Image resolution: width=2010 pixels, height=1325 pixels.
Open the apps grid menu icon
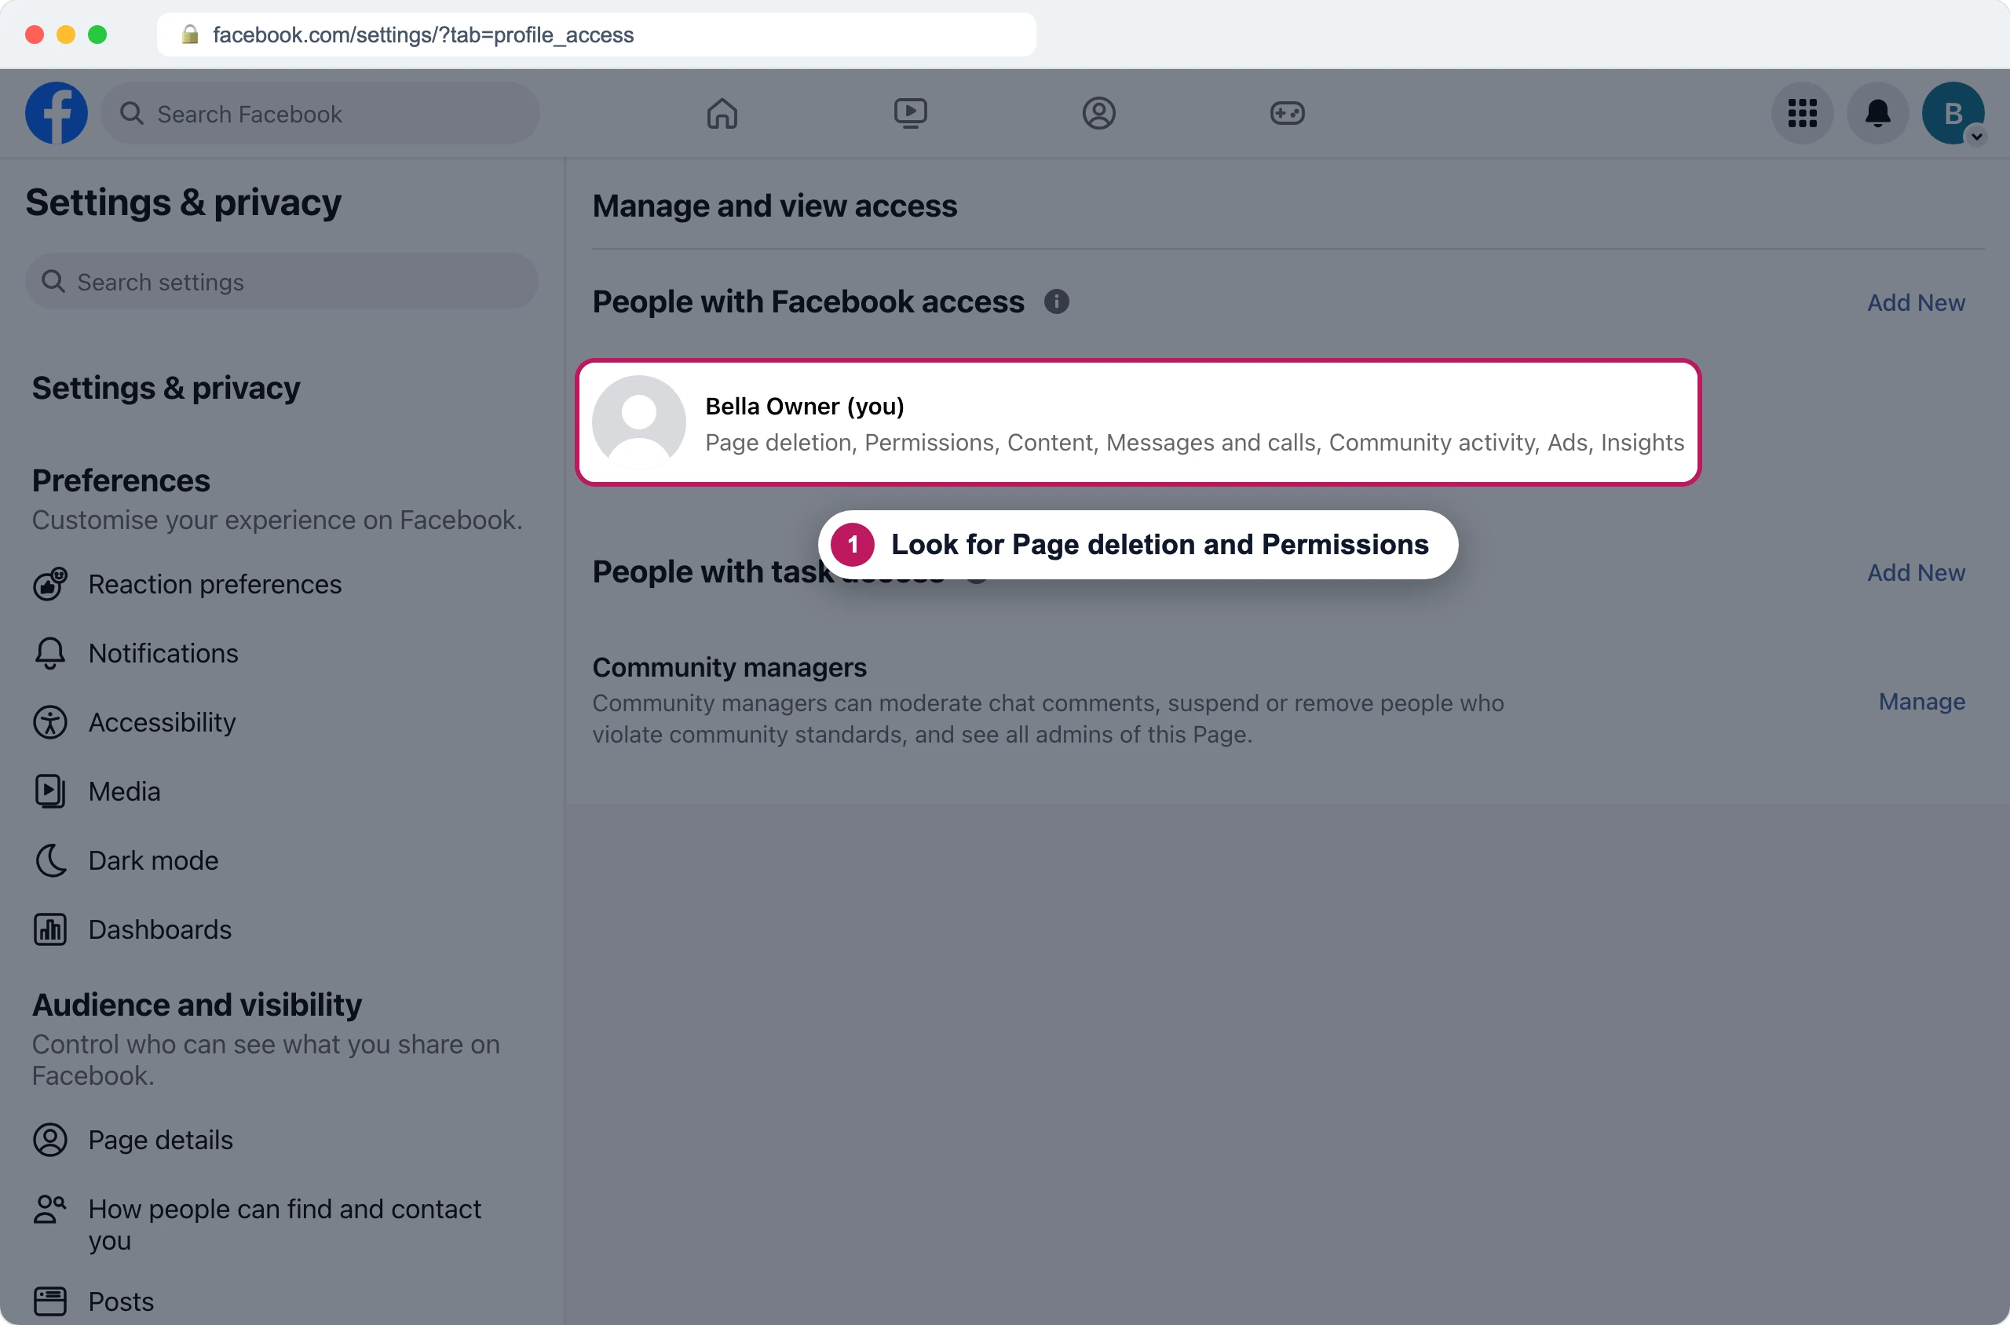point(1802,113)
